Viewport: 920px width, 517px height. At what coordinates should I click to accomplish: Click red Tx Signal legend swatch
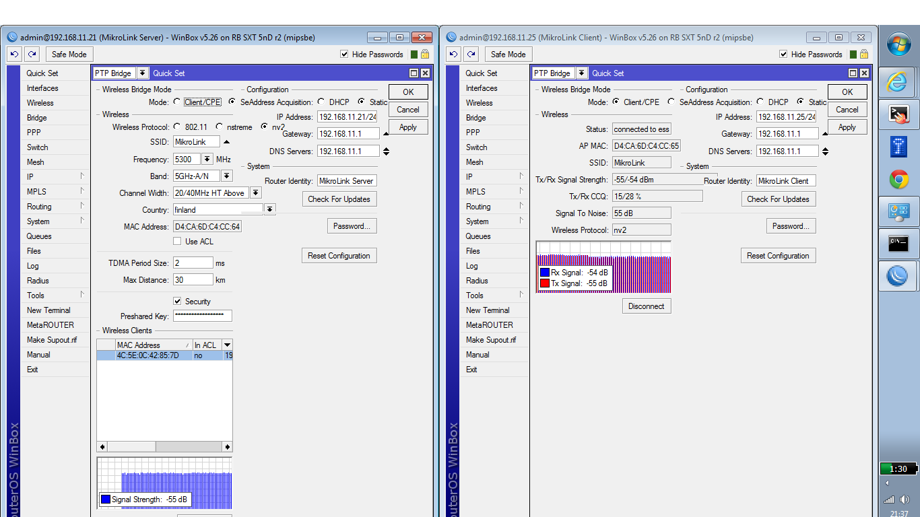(x=545, y=283)
